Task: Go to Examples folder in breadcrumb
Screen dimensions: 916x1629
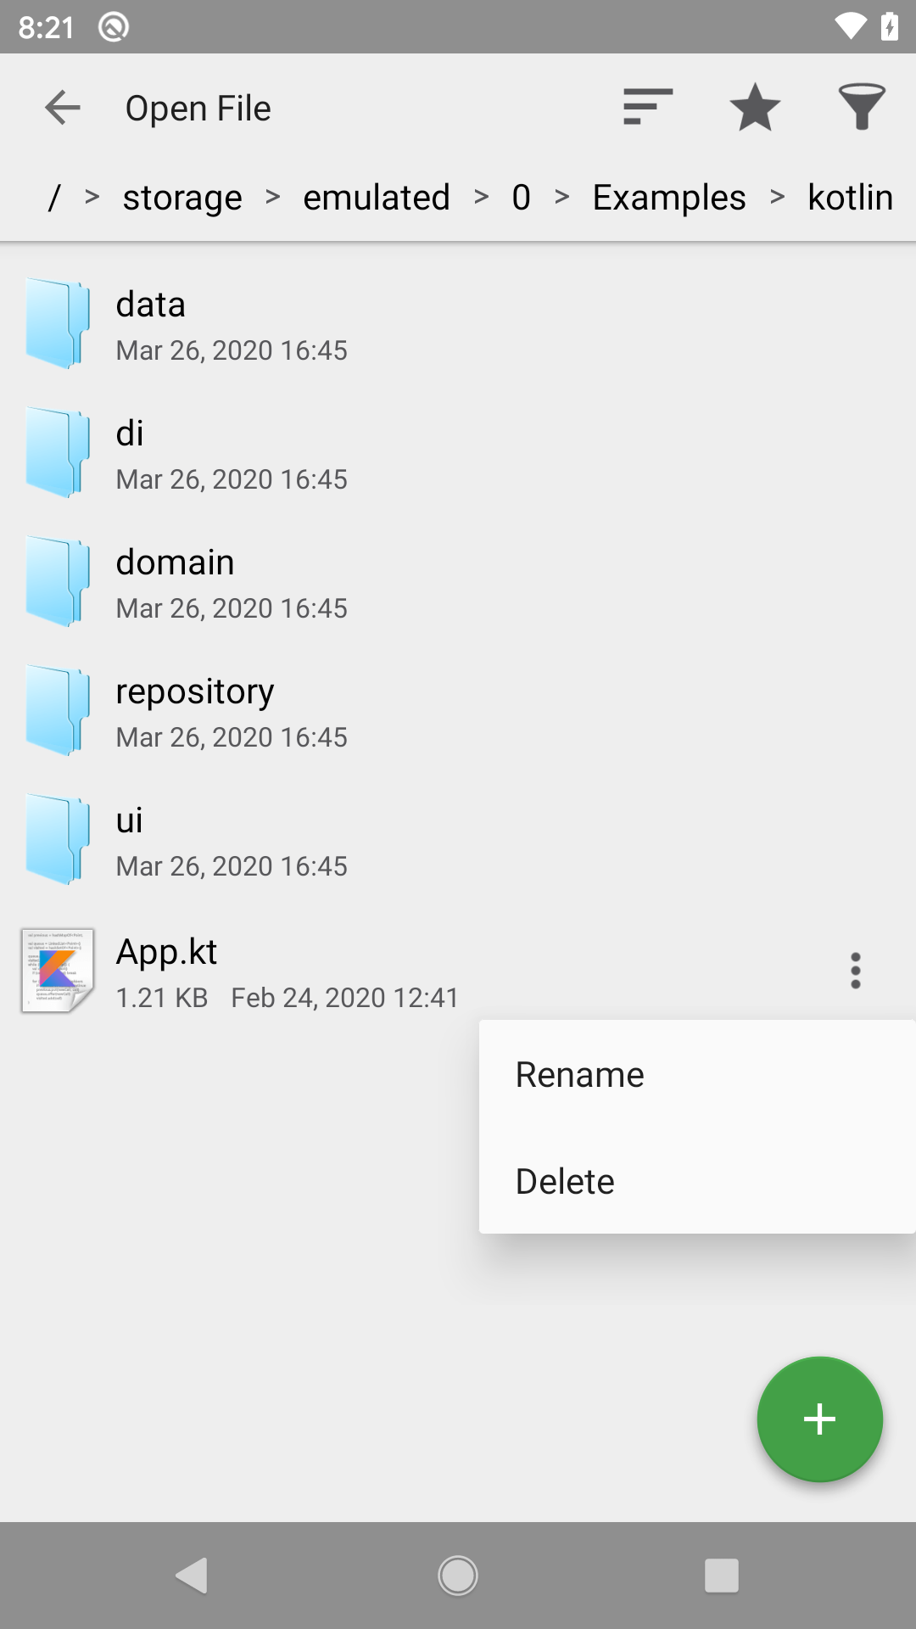Action: point(668,198)
